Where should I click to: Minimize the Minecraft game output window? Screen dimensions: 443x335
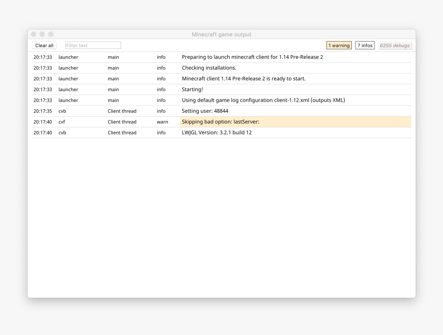point(42,34)
